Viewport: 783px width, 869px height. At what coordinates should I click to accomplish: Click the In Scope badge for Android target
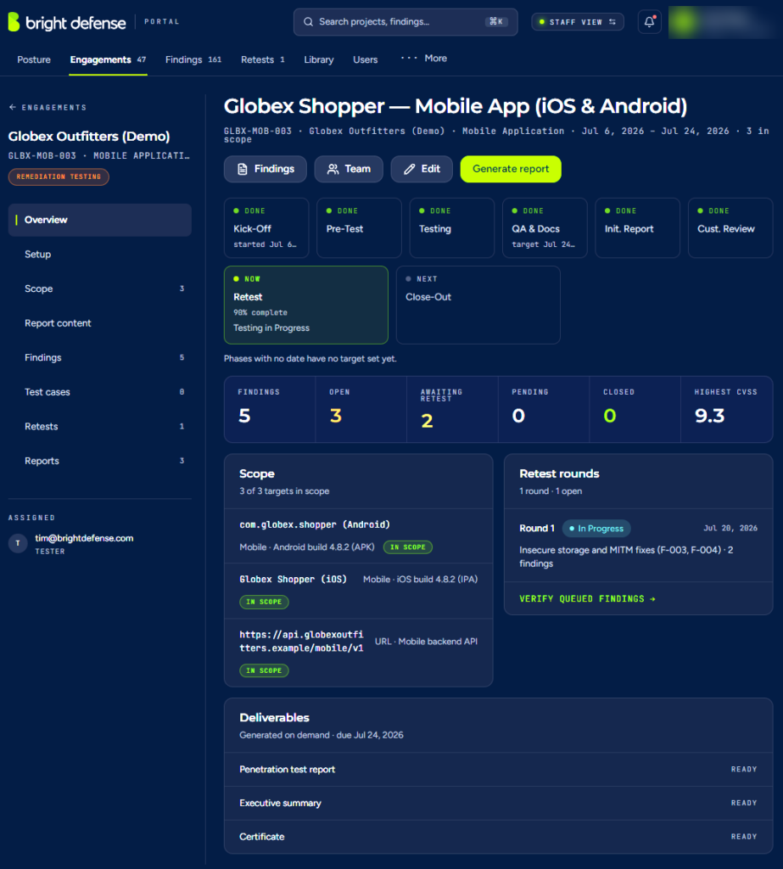coord(408,547)
